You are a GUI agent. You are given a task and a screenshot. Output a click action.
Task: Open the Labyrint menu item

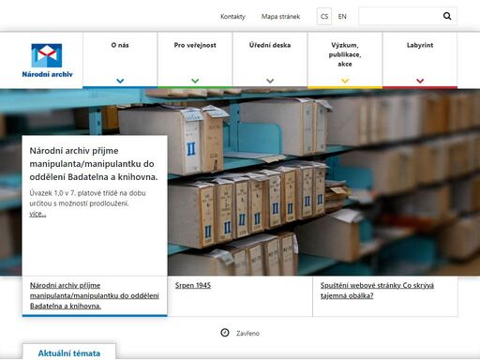[x=420, y=45]
